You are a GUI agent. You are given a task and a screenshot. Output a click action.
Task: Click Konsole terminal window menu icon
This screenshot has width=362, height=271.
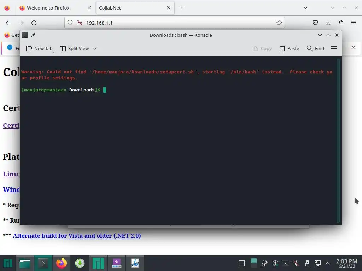coord(25,35)
